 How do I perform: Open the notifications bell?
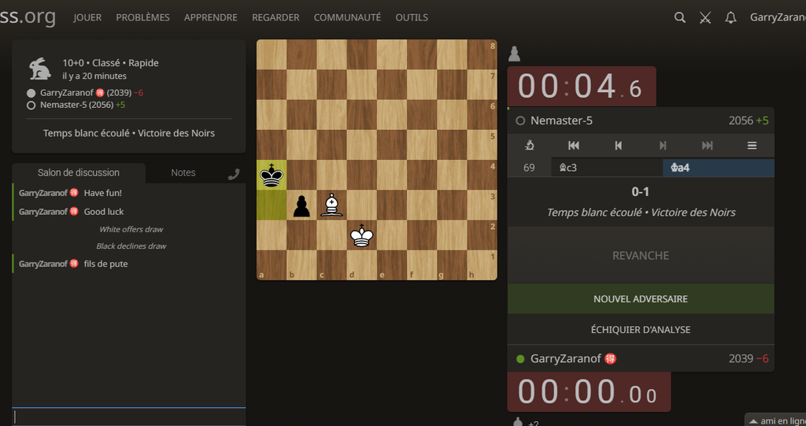[730, 17]
